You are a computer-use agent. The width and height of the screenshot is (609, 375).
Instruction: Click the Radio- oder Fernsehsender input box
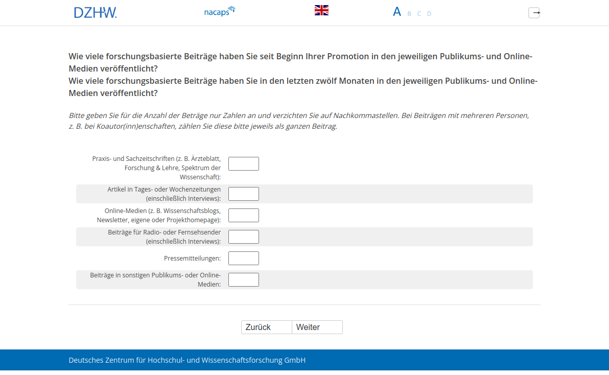[243, 237]
